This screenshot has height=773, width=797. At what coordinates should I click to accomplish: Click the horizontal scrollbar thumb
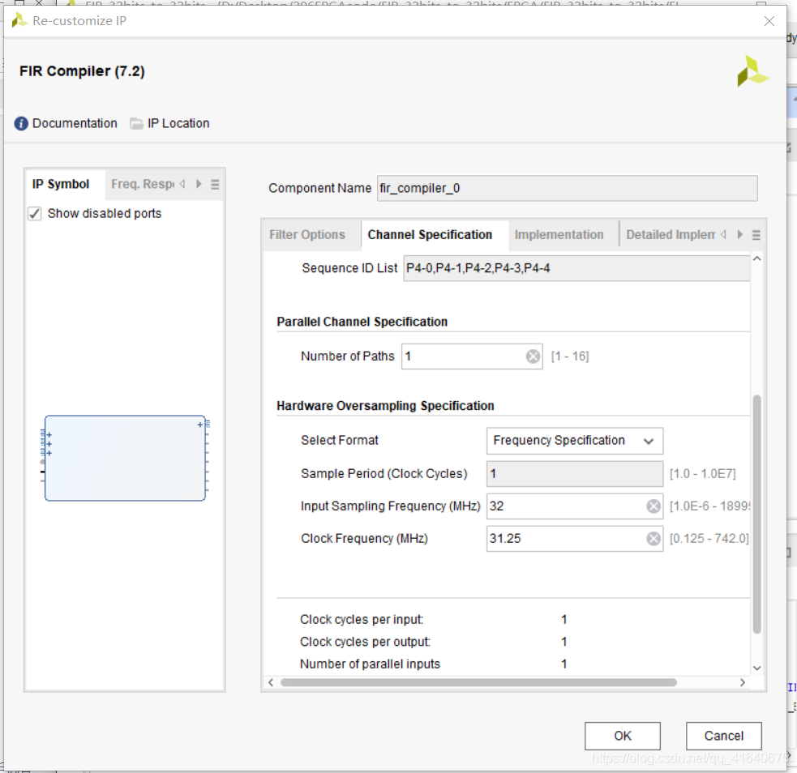tap(478, 682)
